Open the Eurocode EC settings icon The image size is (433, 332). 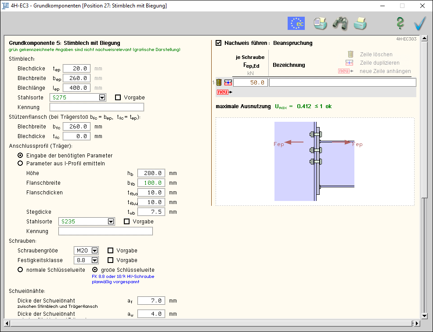click(296, 23)
